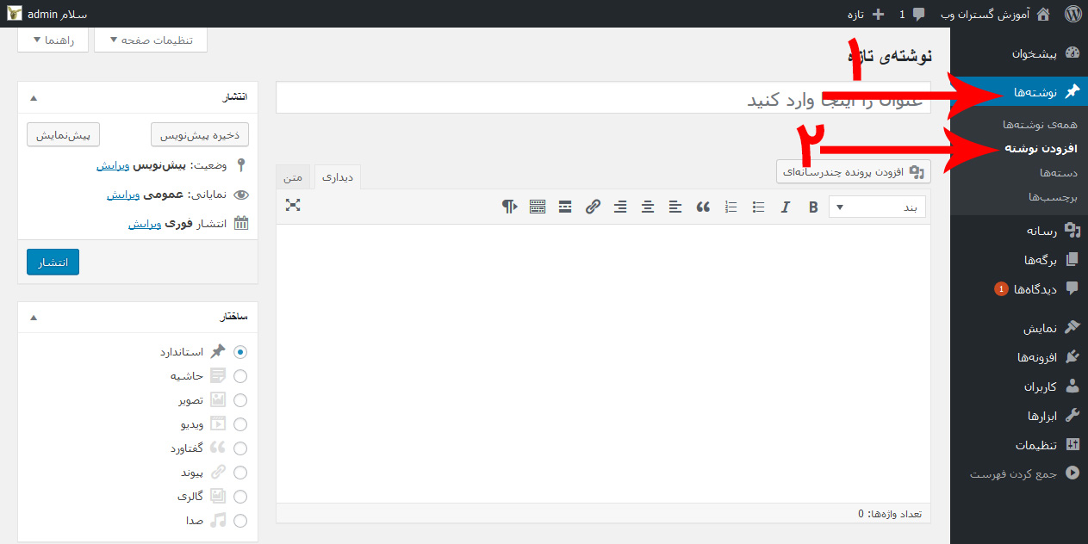Viewport: 1088px width, 544px height.
Task: Choose the گالری post format radio
Action: (x=240, y=497)
